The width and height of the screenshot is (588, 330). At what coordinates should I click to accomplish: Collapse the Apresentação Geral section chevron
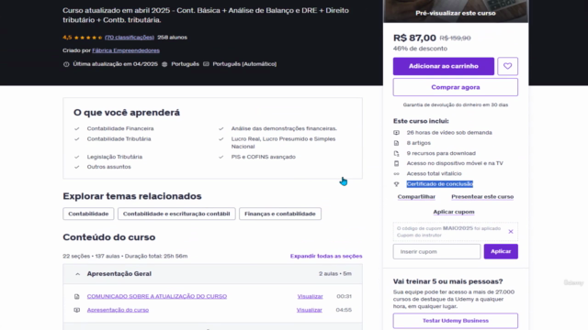pyautogui.click(x=77, y=274)
